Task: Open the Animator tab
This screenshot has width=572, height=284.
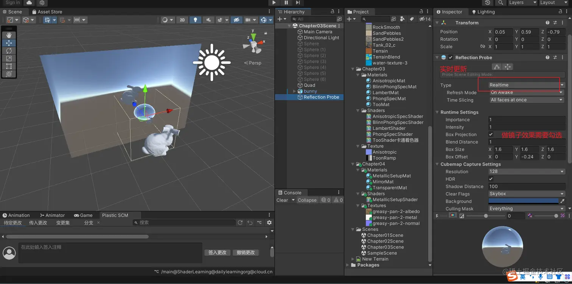Action: (x=53, y=215)
